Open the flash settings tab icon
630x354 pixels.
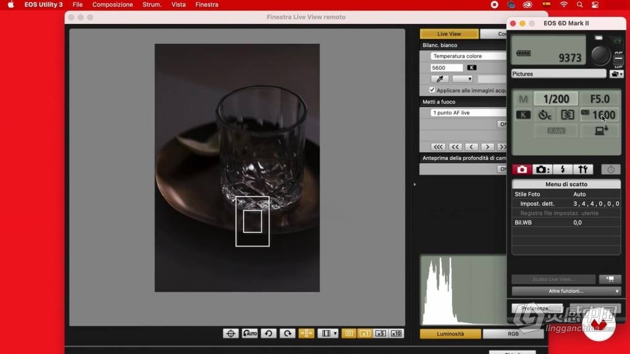coord(562,169)
